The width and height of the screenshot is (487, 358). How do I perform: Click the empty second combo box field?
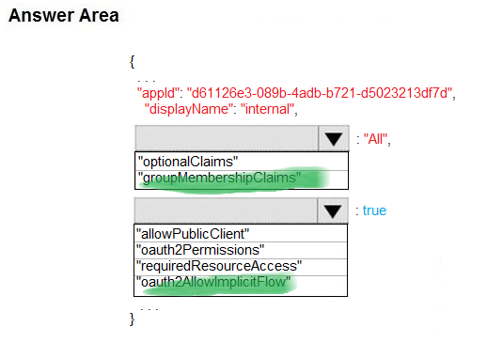coord(226,210)
